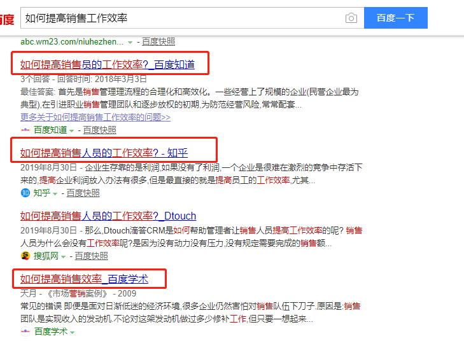
Task: Click the 百度学术 source favicon
Action: point(25,331)
